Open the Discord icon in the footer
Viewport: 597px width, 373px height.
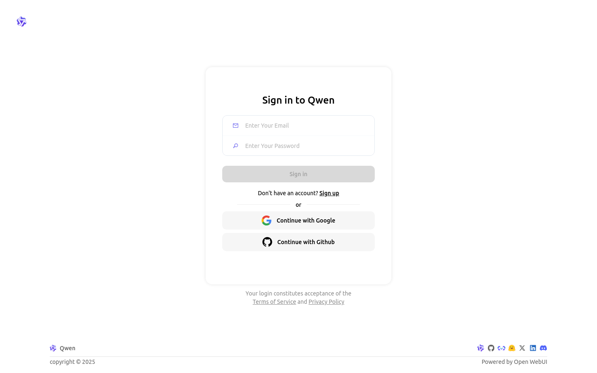click(x=543, y=348)
